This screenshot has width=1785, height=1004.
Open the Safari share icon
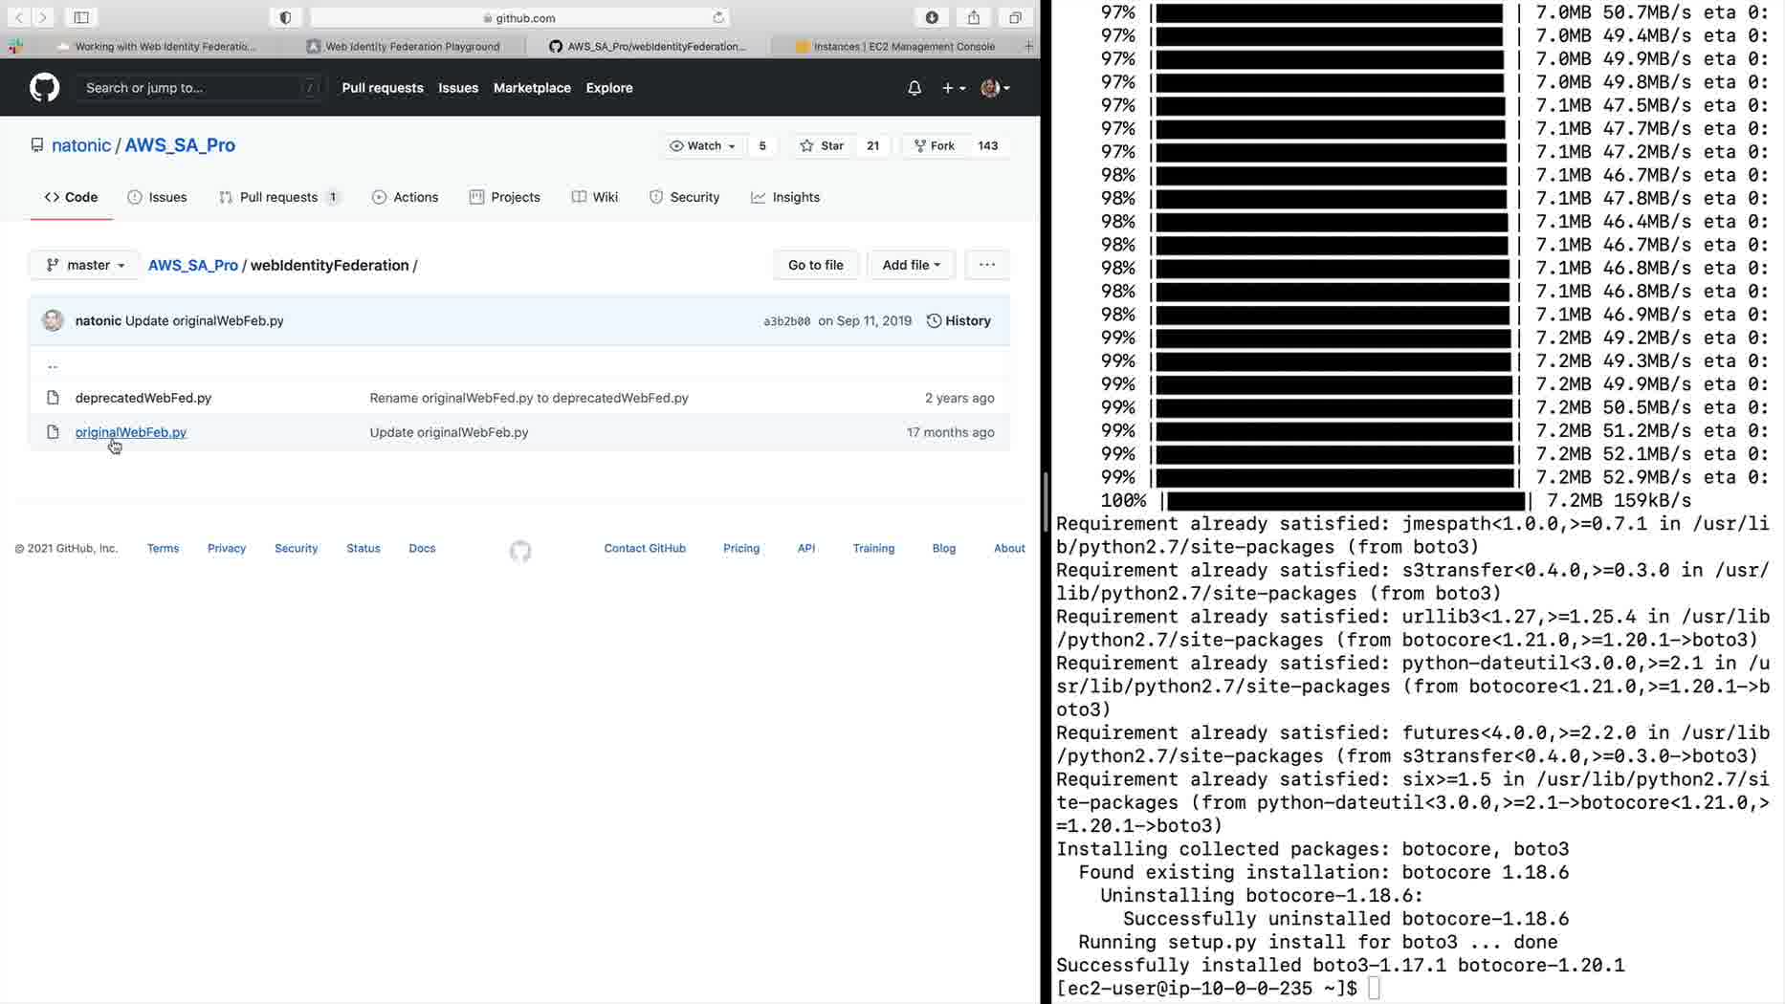(x=974, y=17)
